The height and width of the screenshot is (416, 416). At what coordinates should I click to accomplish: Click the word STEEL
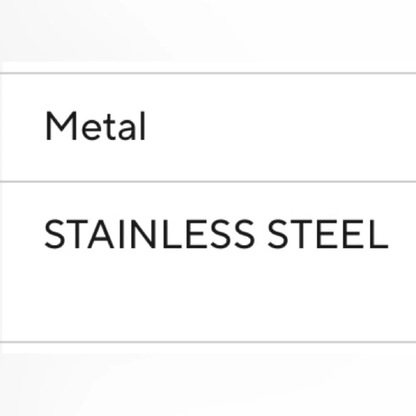click(x=327, y=235)
